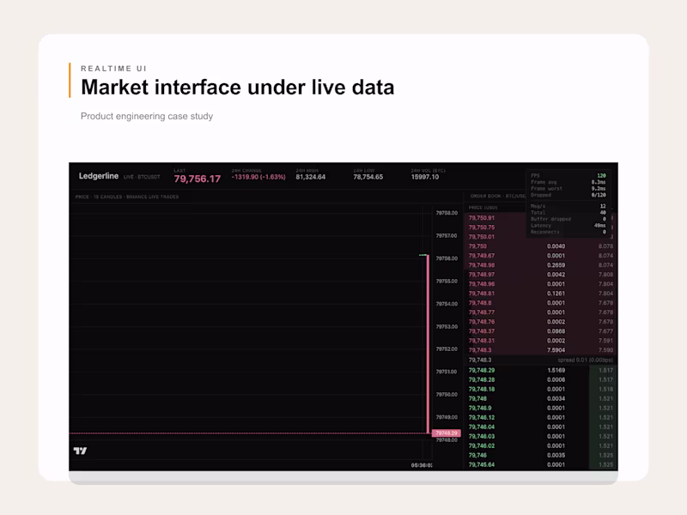Click the REALTIME UI label
The width and height of the screenshot is (687, 515).
tap(114, 69)
